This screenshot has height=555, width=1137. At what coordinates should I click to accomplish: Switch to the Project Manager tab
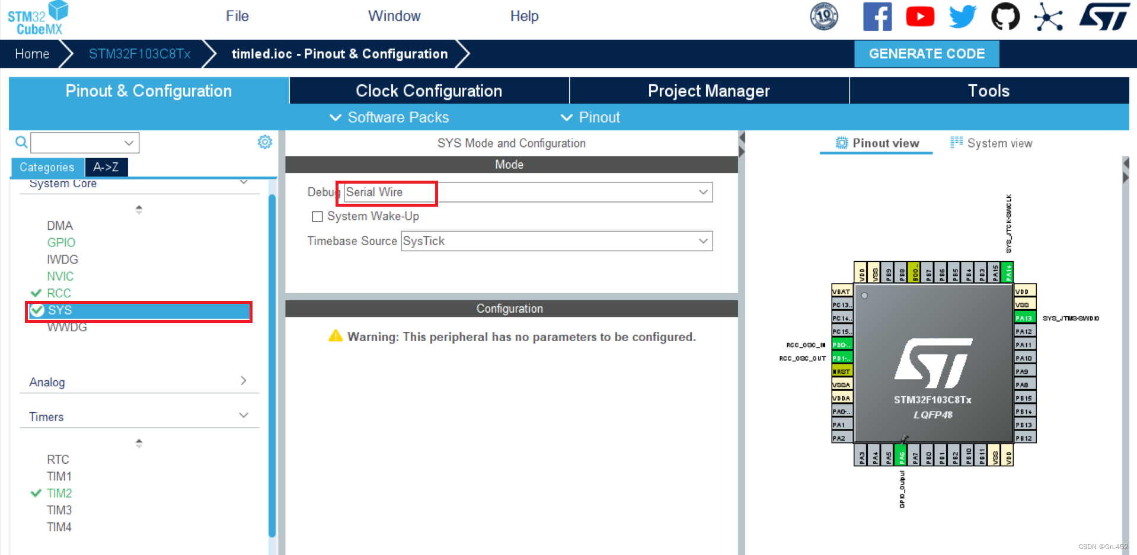(709, 91)
